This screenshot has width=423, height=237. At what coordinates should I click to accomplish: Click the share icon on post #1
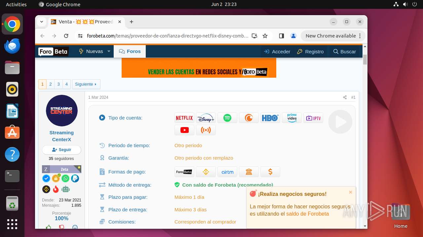pyautogui.click(x=345, y=97)
